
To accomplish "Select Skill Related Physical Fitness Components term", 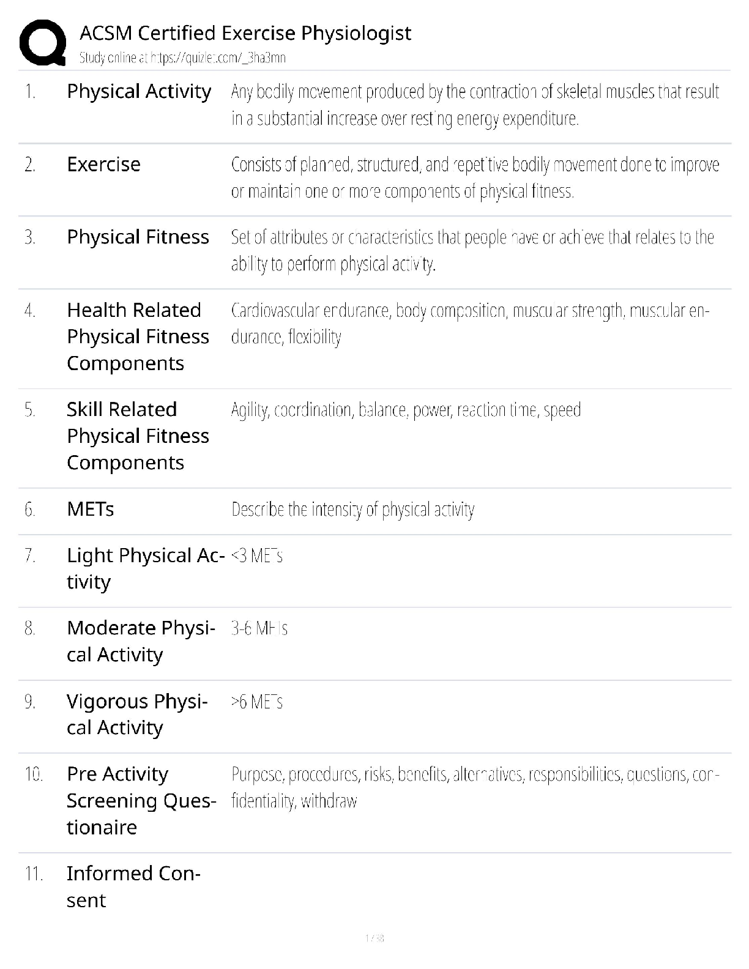I will (x=138, y=436).
